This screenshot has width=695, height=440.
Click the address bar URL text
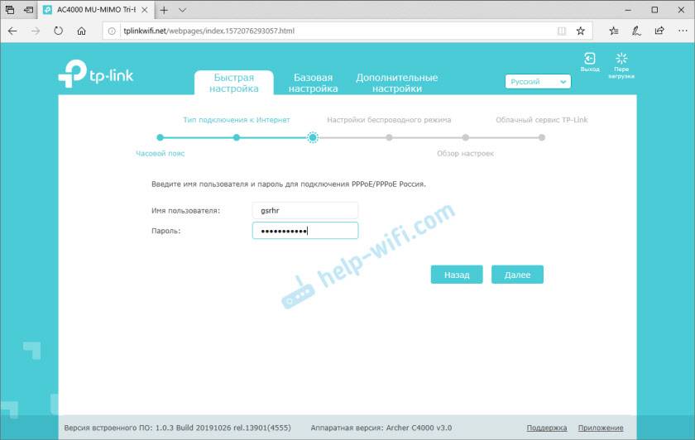coord(208,31)
